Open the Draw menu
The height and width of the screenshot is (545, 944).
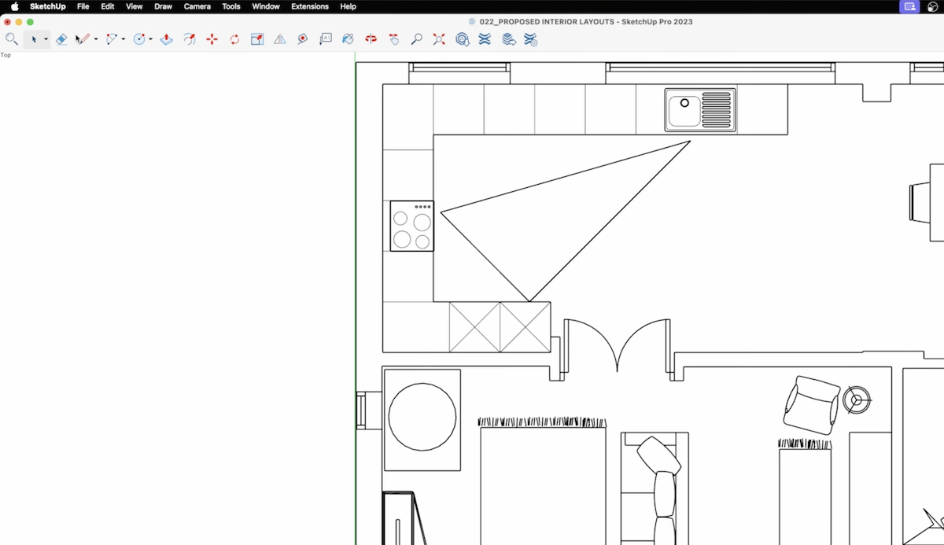click(164, 6)
